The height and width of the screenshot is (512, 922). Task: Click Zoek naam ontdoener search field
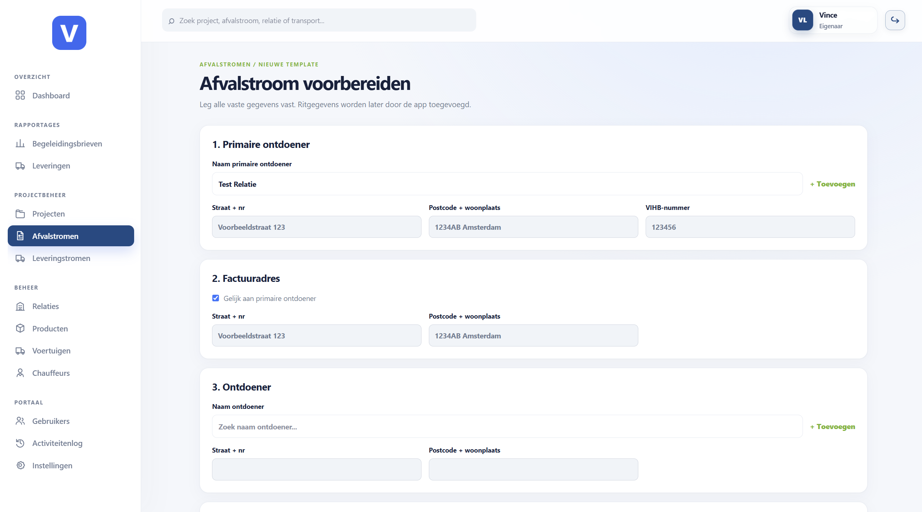[x=507, y=426]
